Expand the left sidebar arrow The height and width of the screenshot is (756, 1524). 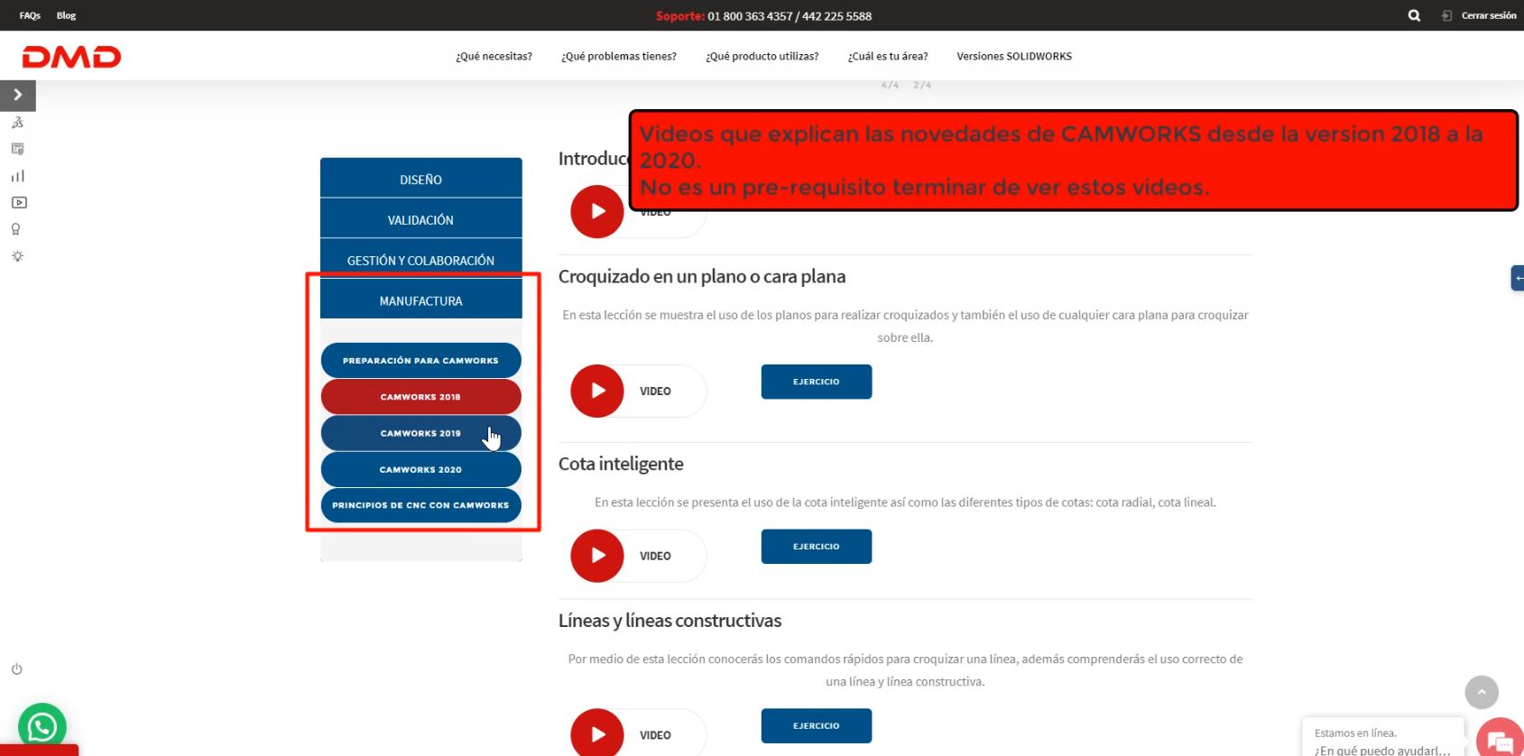click(x=17, y=95)
